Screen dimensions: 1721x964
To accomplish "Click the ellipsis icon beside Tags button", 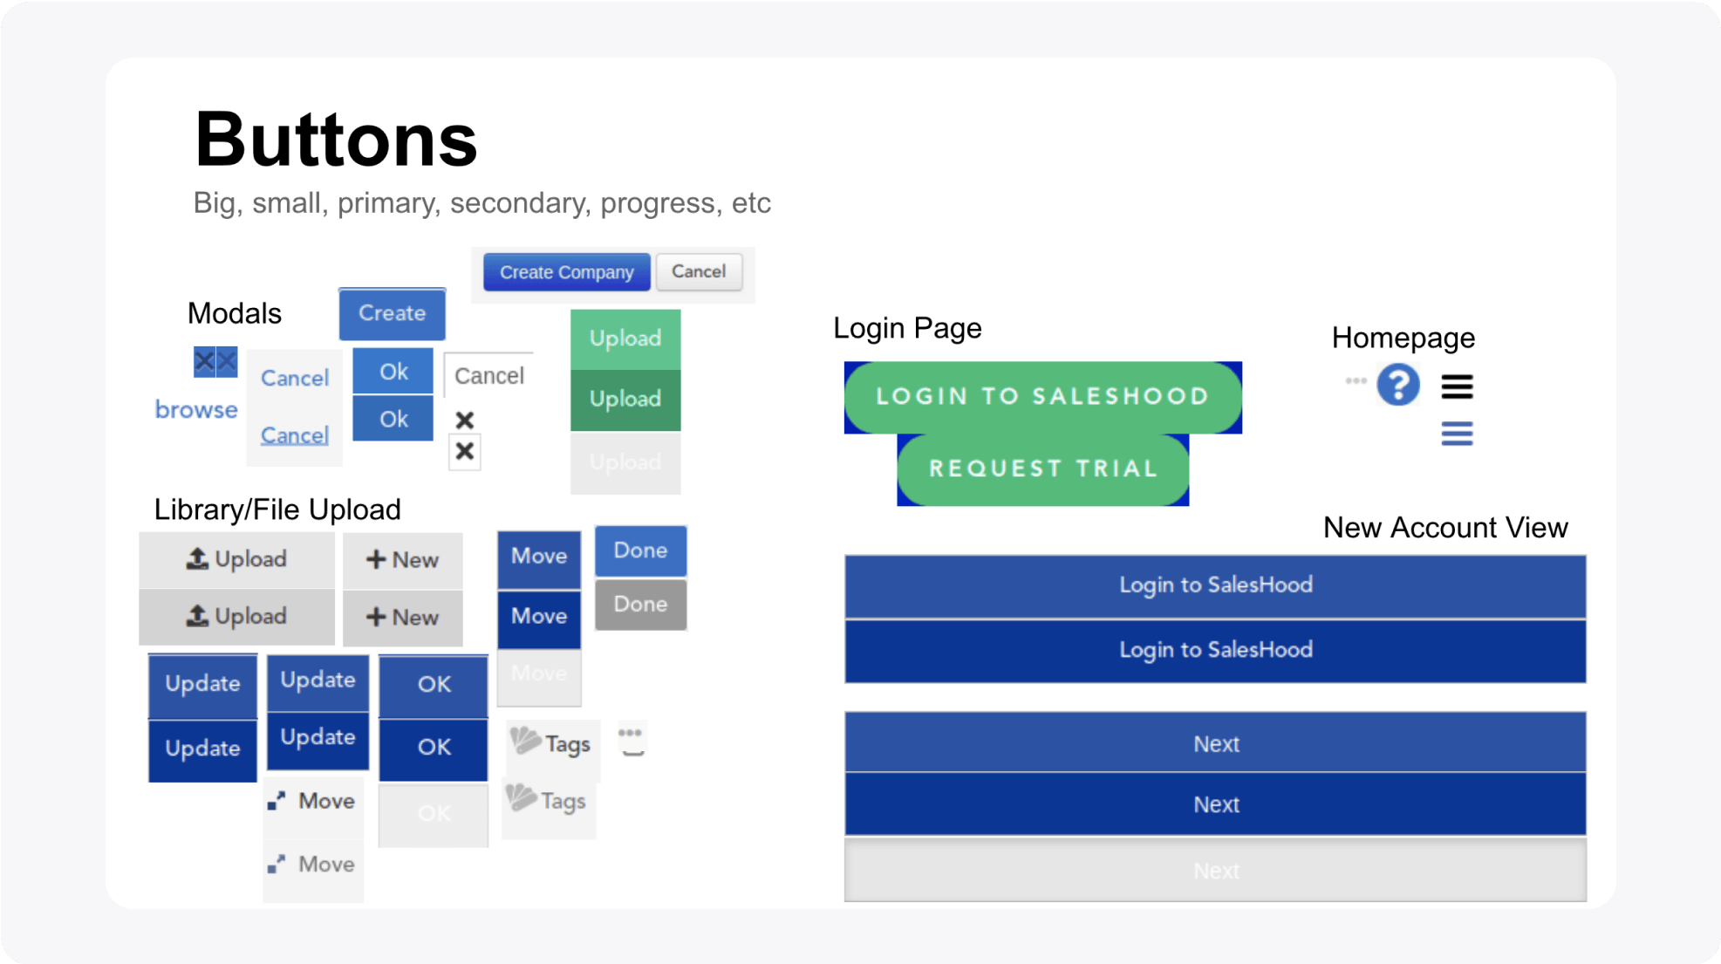I will tap(630, 733).
